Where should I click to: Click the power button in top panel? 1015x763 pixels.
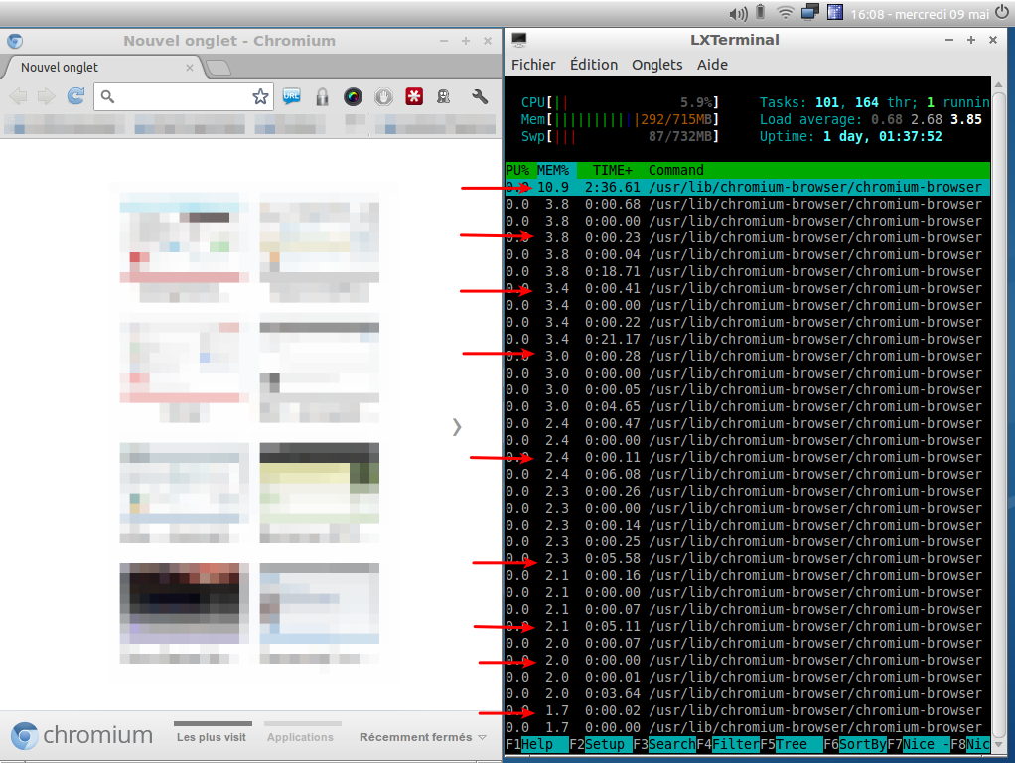(1002, 12)
